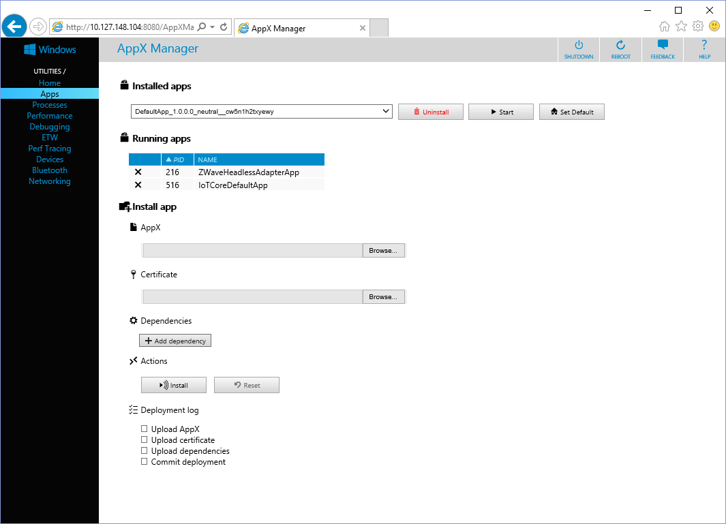Click Set Default button
The width and height of the screenshot is (726, 524).
pyautogui.click(x=572, y=112)
